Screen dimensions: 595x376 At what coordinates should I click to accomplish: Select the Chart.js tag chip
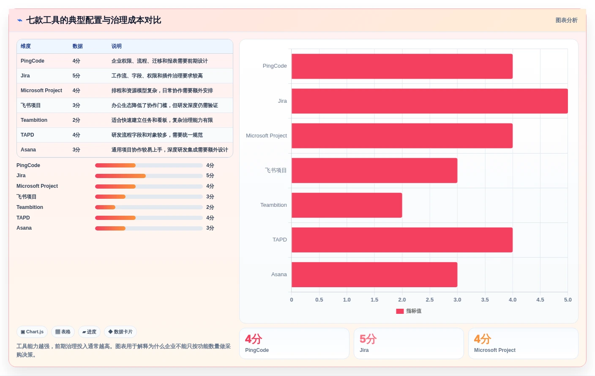(x=32, y=332)
